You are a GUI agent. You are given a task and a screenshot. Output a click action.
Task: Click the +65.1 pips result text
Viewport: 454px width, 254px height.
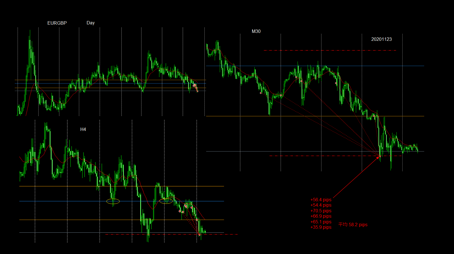[x=321, y=222]
